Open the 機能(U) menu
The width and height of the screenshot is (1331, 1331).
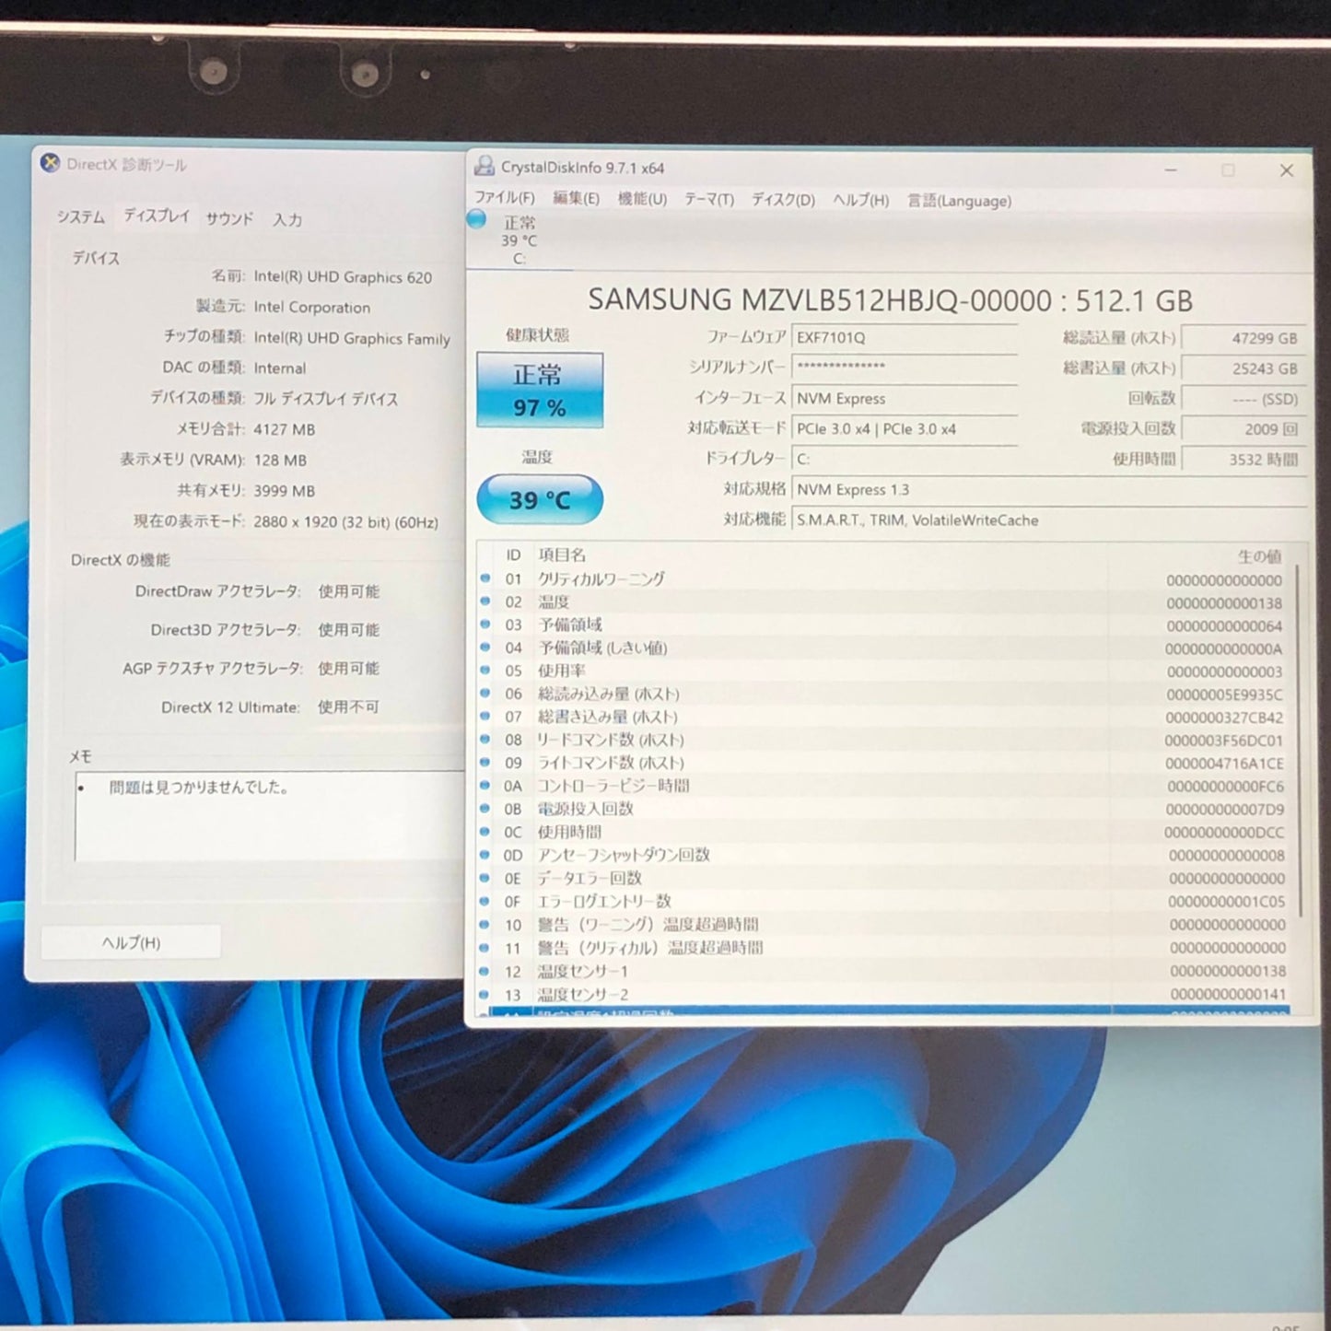pos(642,199)
